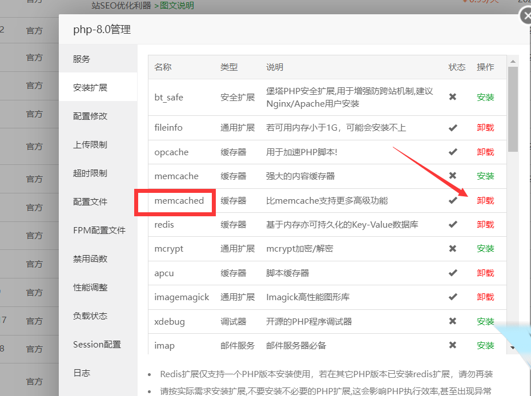
Task: Click the checkmark status icon beside imagemagick
Action: click(x=453, y=297)
